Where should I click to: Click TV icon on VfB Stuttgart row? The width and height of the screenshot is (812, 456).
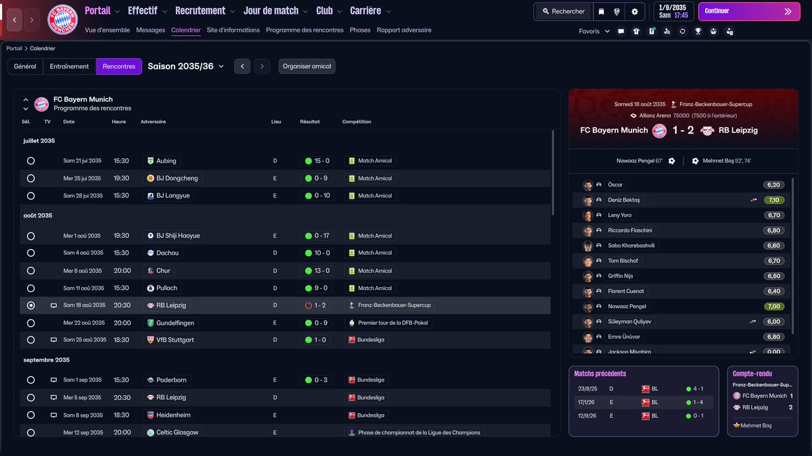click(x=53, y=340)
